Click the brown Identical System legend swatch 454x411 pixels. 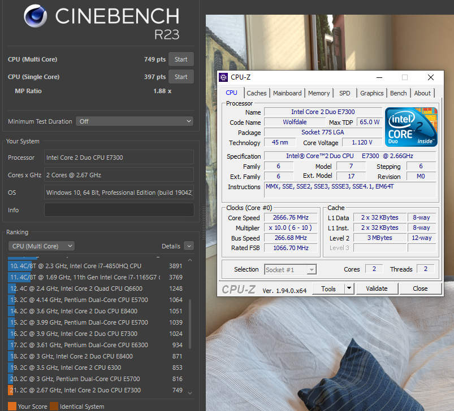54,406
